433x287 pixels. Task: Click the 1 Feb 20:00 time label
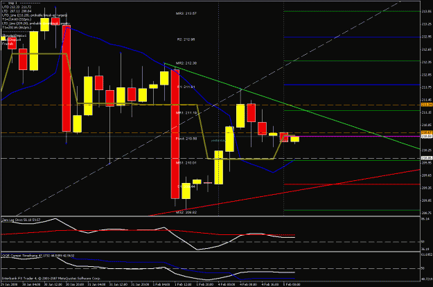coord(205,284)
